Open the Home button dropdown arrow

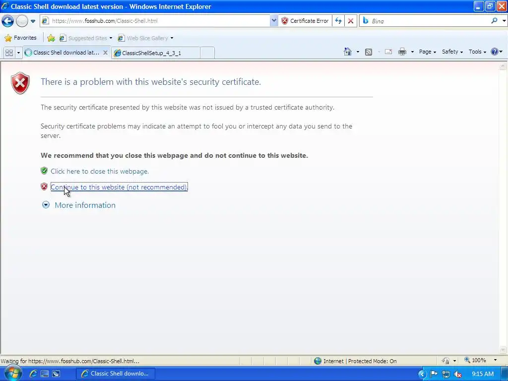(x=358, y=52)
